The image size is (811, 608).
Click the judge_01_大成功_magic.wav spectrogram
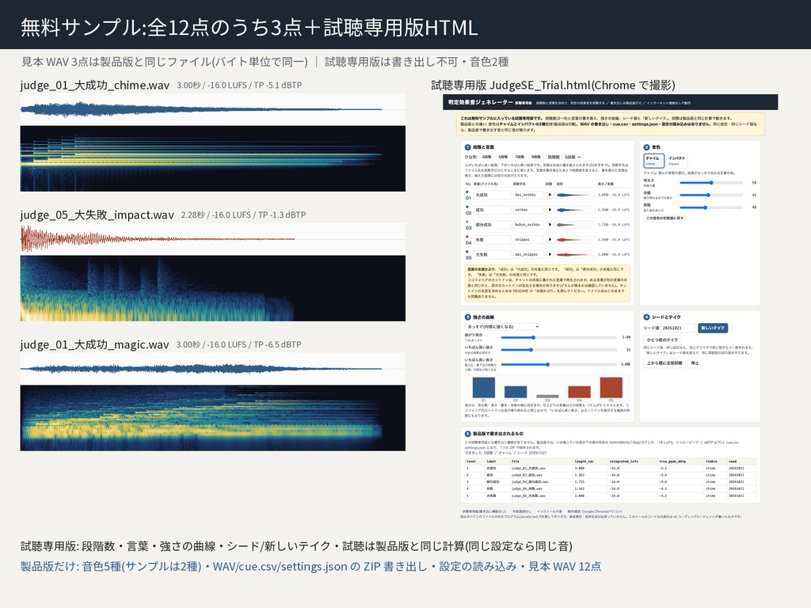(x=212, y=418)
